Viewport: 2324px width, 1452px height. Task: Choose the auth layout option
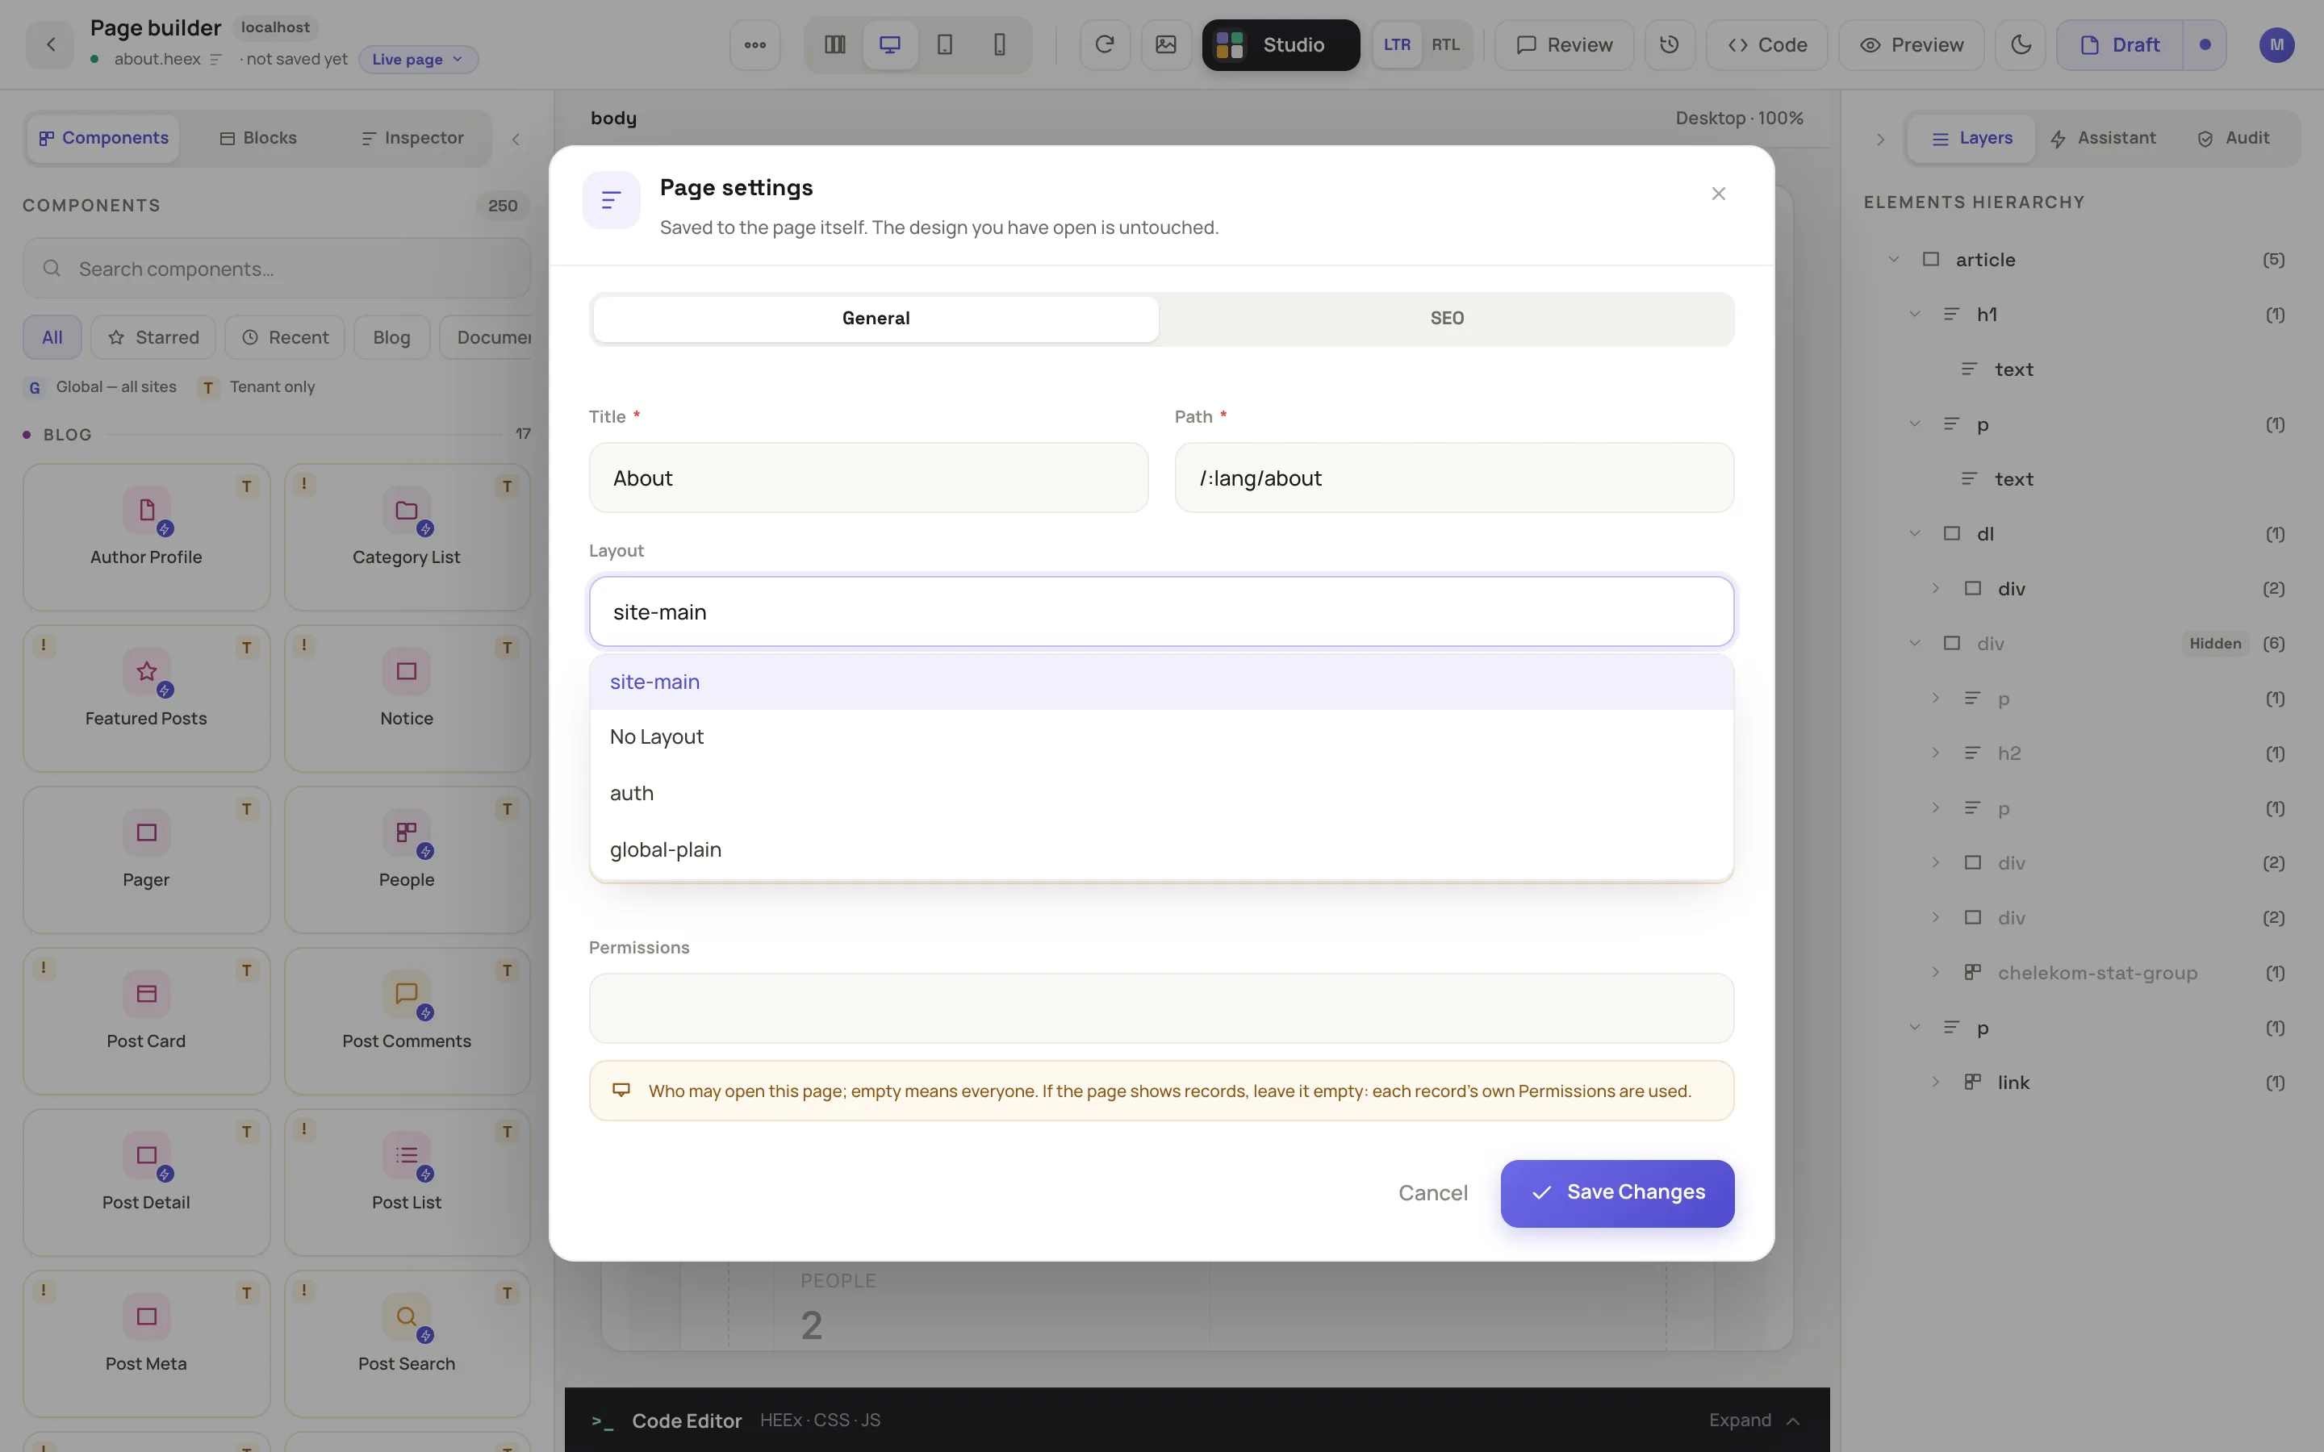[x=1161, y=793]
